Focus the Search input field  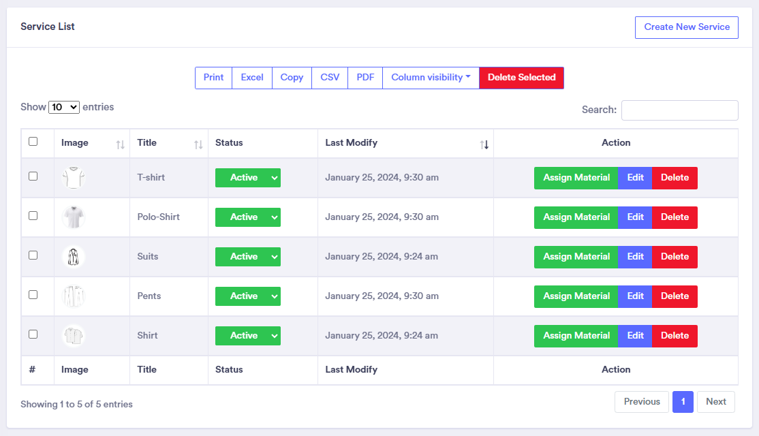coord(679,110)
